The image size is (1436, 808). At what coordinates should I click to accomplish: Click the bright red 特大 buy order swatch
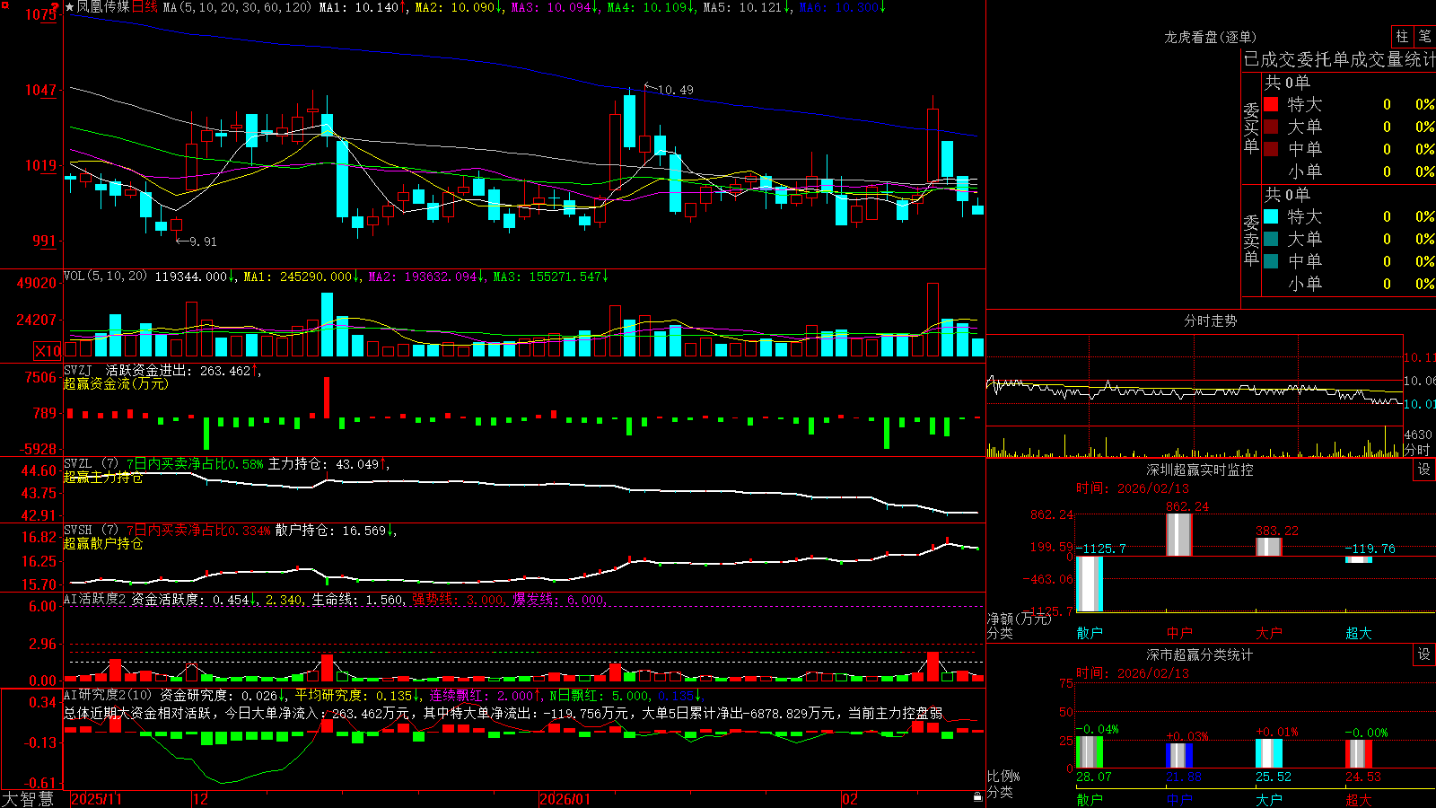point(1271,104)
